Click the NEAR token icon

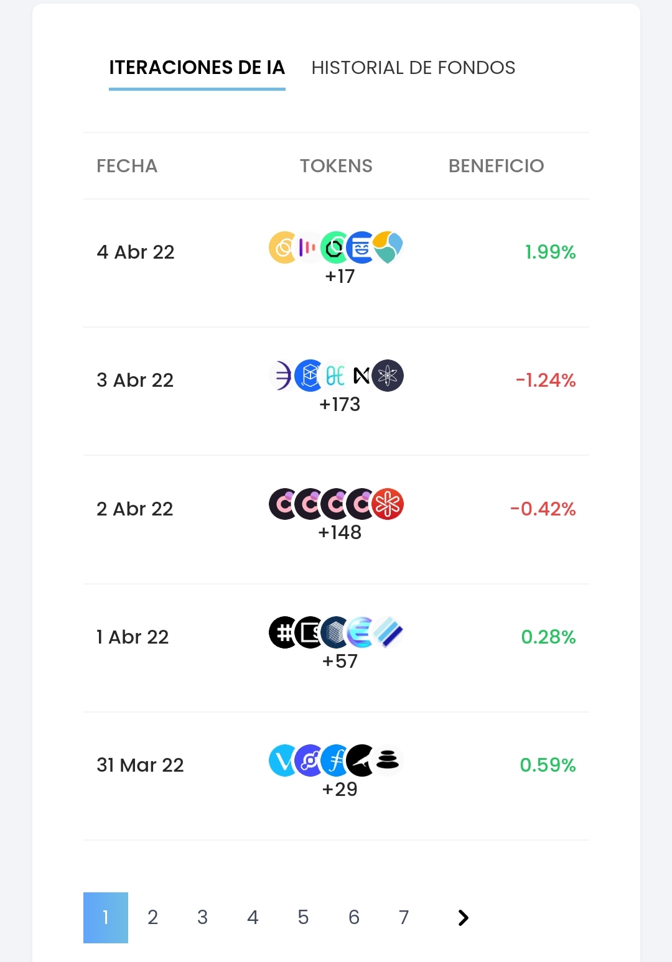point(362,376)
